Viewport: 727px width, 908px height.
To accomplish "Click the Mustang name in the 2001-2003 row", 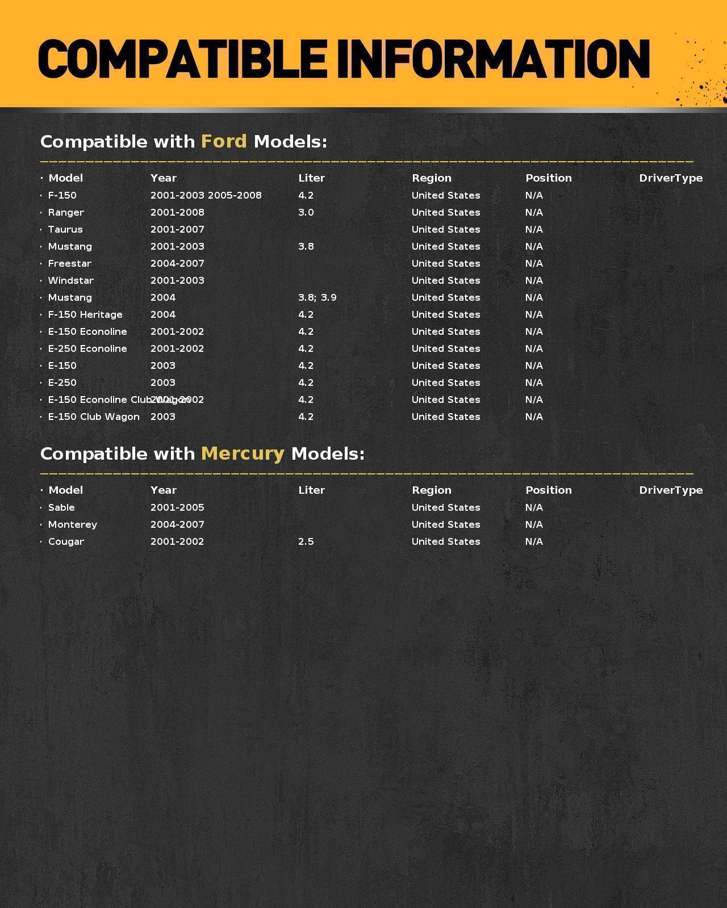I will pyautogui.click(x=70, y=246).
